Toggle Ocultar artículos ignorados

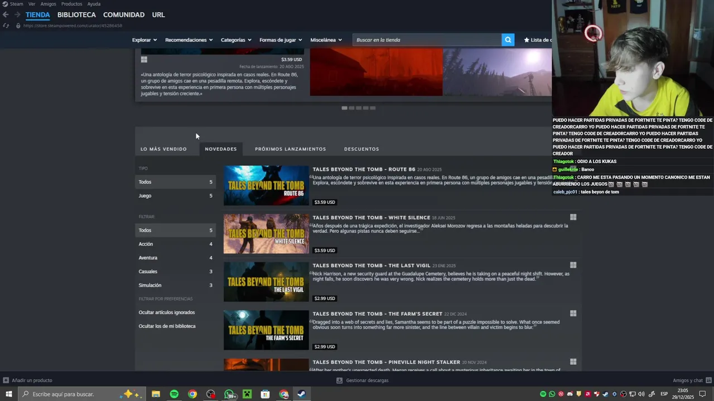point(167,312)
